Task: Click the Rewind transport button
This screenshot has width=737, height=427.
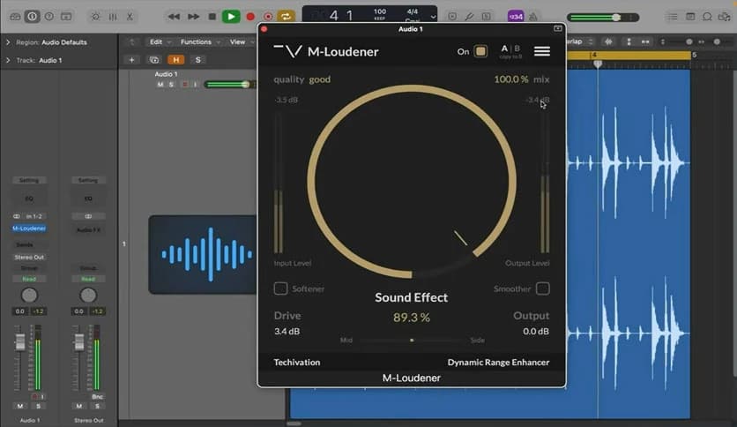Action: (174, 16)
